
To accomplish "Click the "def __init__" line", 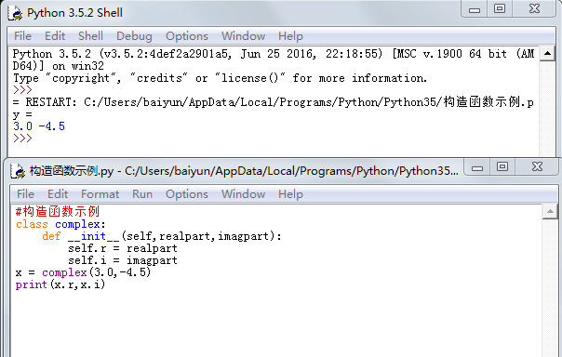I will (162, 236).
